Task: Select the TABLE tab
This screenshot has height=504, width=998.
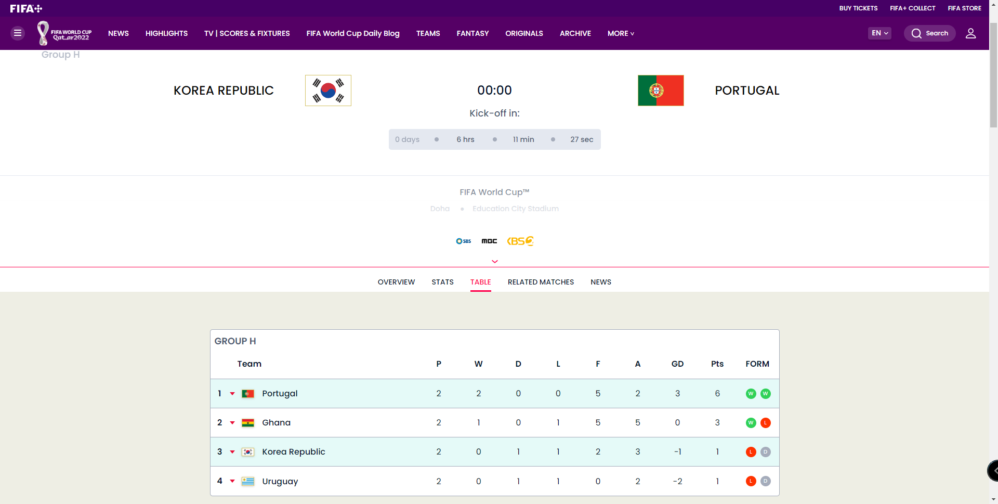Action: [x=481, y=282]
